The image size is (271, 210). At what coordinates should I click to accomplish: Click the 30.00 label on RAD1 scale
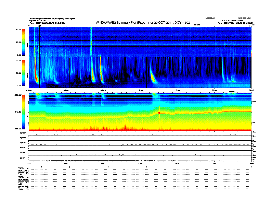point(19,73)
